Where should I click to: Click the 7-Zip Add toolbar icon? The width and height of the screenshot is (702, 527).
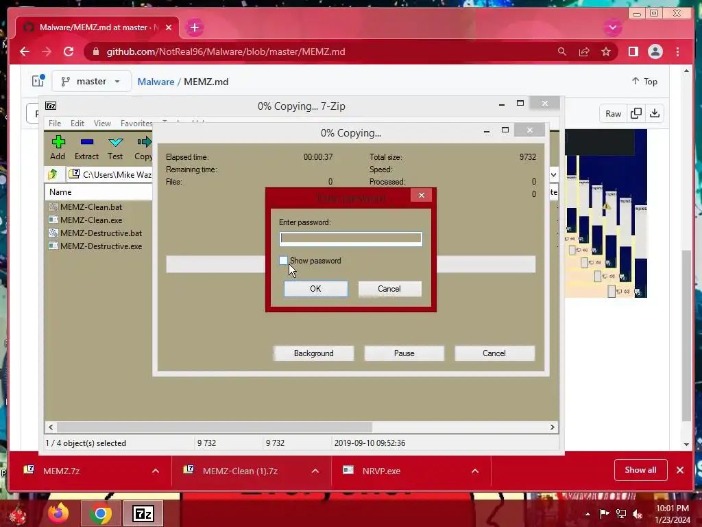[x=58, y=148]
